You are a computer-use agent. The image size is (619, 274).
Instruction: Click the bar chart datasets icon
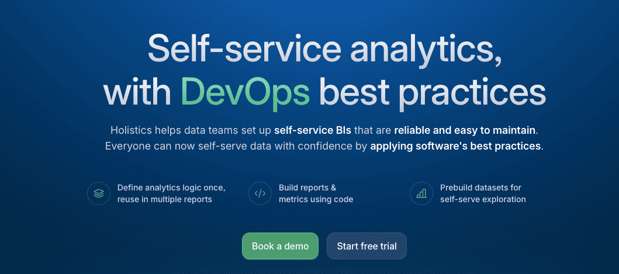(421, 193)
